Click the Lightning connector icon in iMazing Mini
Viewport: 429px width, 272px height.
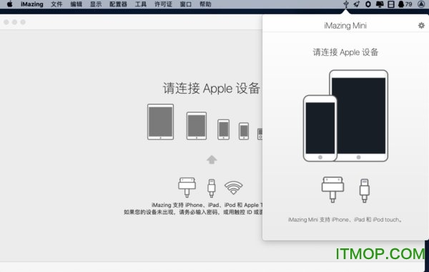(x=364, y=190)
